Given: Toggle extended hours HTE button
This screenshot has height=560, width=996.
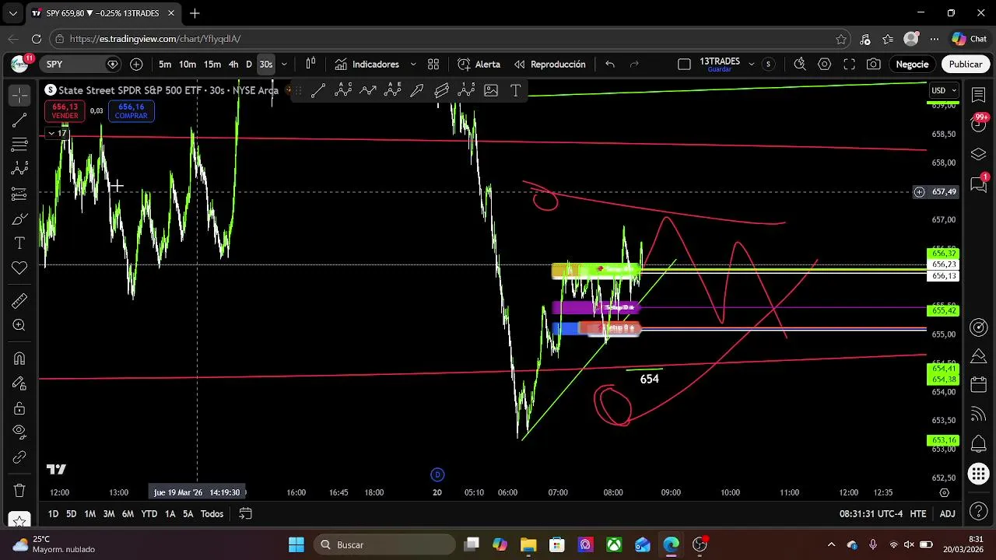Looking at the screenshot, I should pyautogui.click(x=918, y=514).
